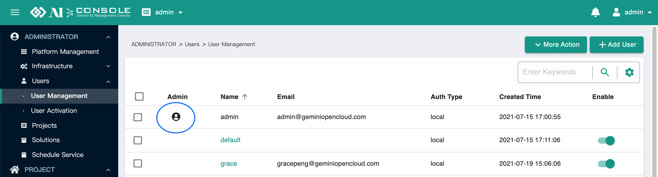
Task: Click admin@geminiopencloud.com email cell
Action: click(321, 117)
